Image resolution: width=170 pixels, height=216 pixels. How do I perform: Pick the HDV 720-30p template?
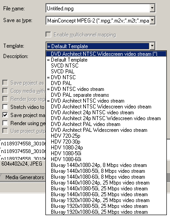(106, 142)
